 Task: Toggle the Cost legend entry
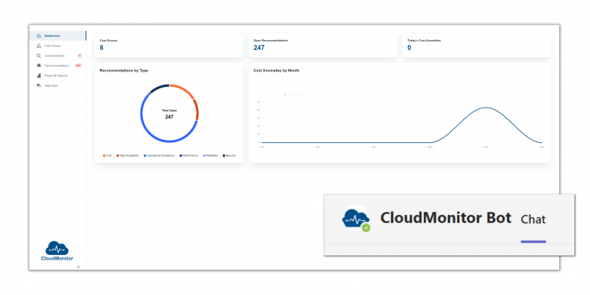(x=108, y=155)
